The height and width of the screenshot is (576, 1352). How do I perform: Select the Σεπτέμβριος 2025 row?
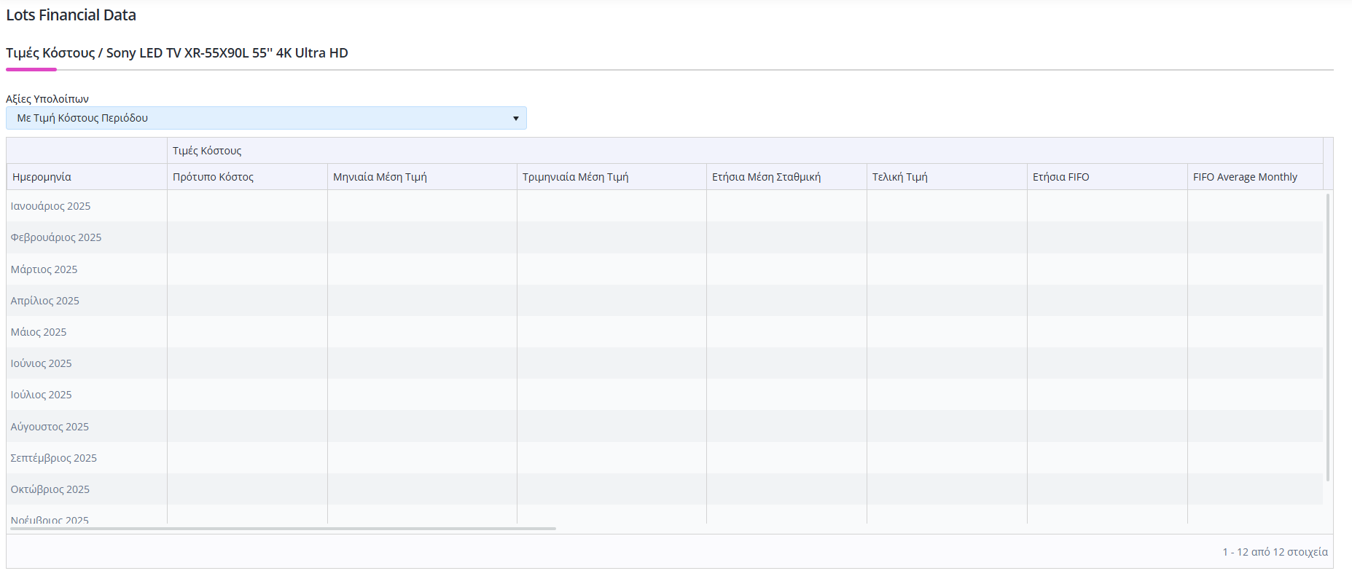point(665,458)
